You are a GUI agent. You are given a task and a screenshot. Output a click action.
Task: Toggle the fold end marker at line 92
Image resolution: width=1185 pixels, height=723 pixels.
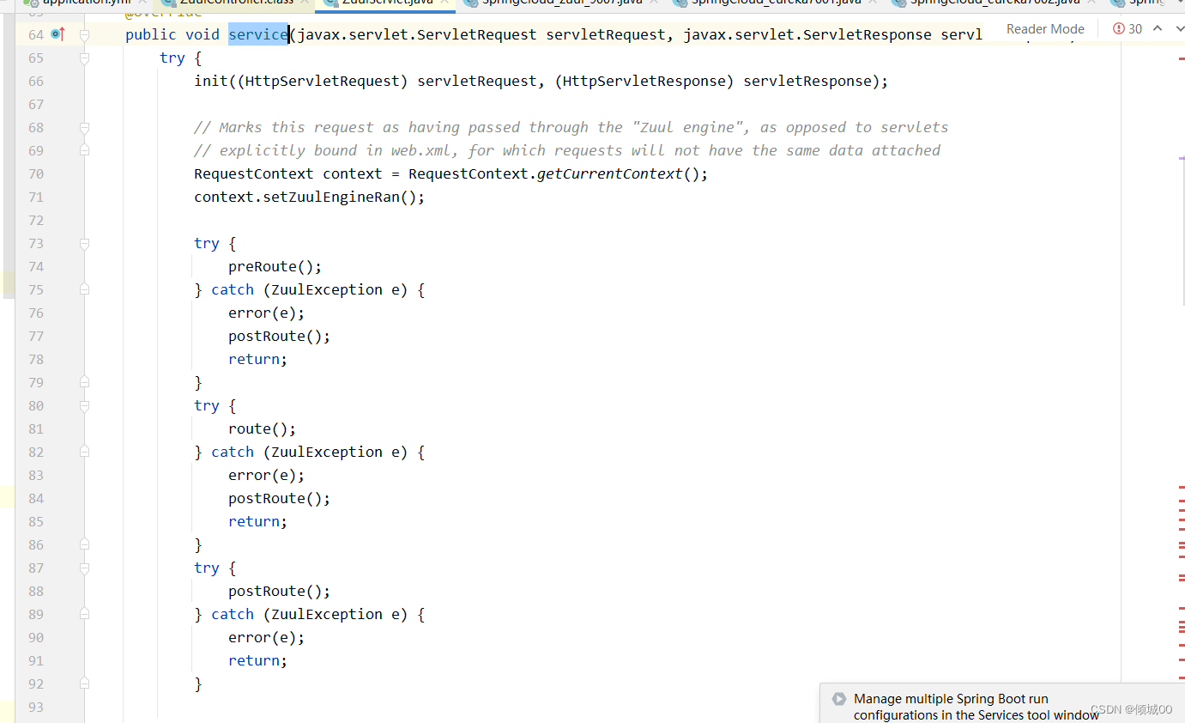[84, 684]
